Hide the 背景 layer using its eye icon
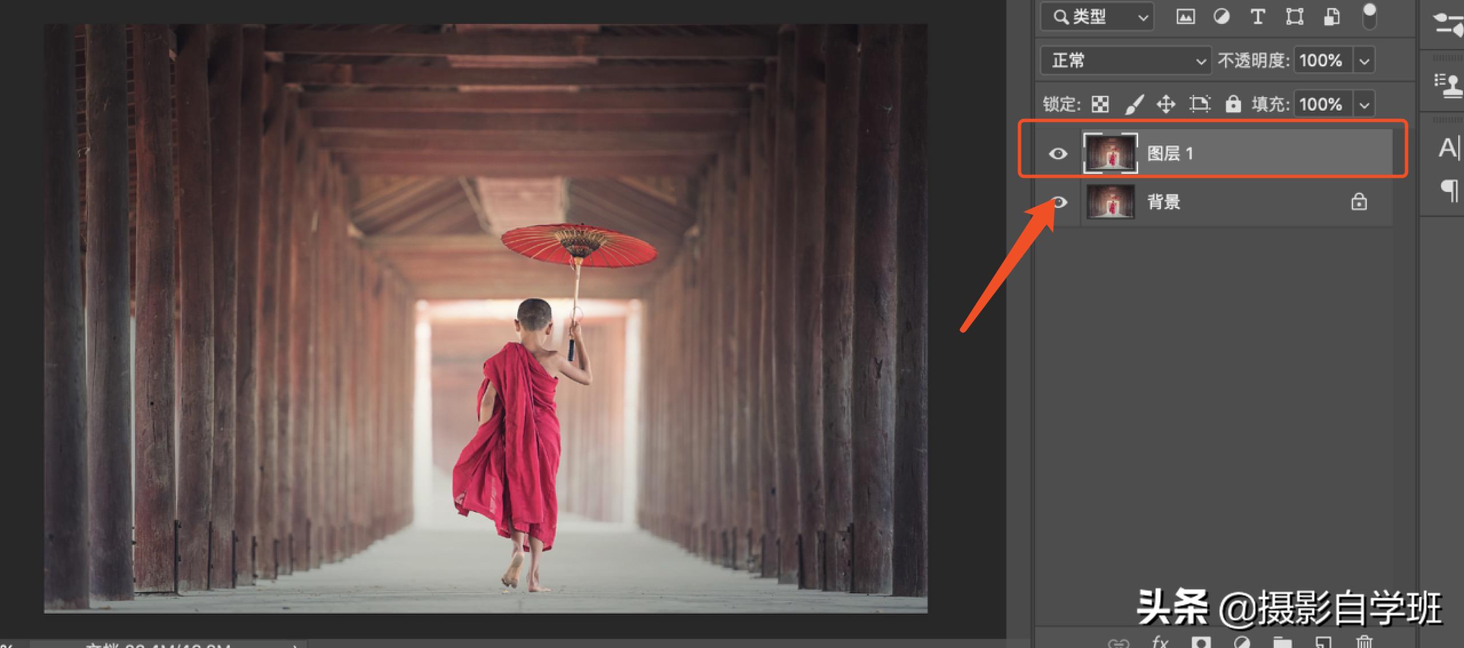The height and width of the screenshot is (648, 1464). (x=1059, y=202)
